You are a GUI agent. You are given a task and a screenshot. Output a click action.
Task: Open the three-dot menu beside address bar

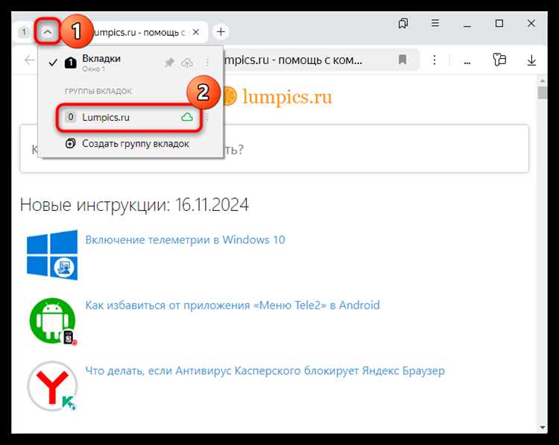435,60
